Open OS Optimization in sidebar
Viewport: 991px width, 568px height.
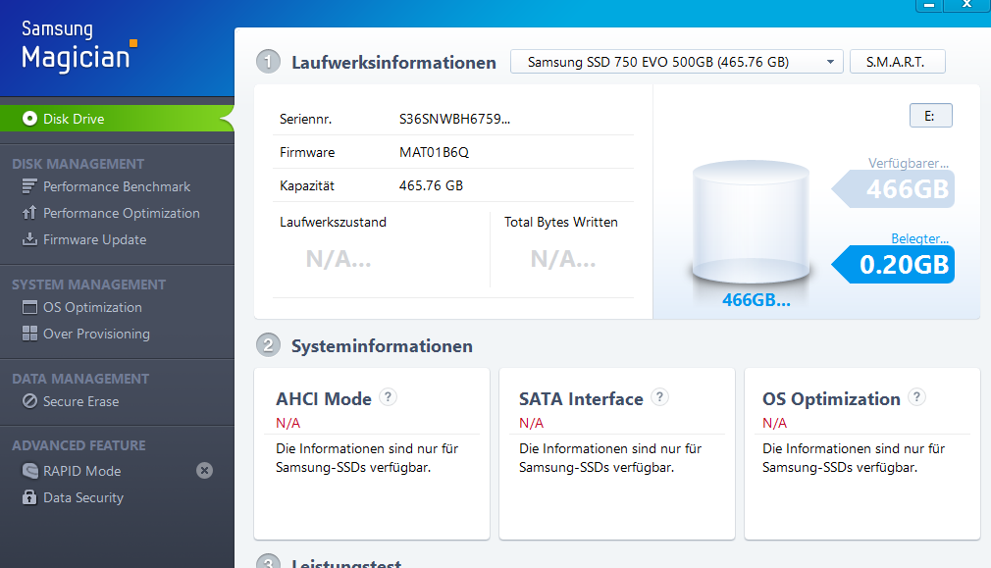pos(92,307)
